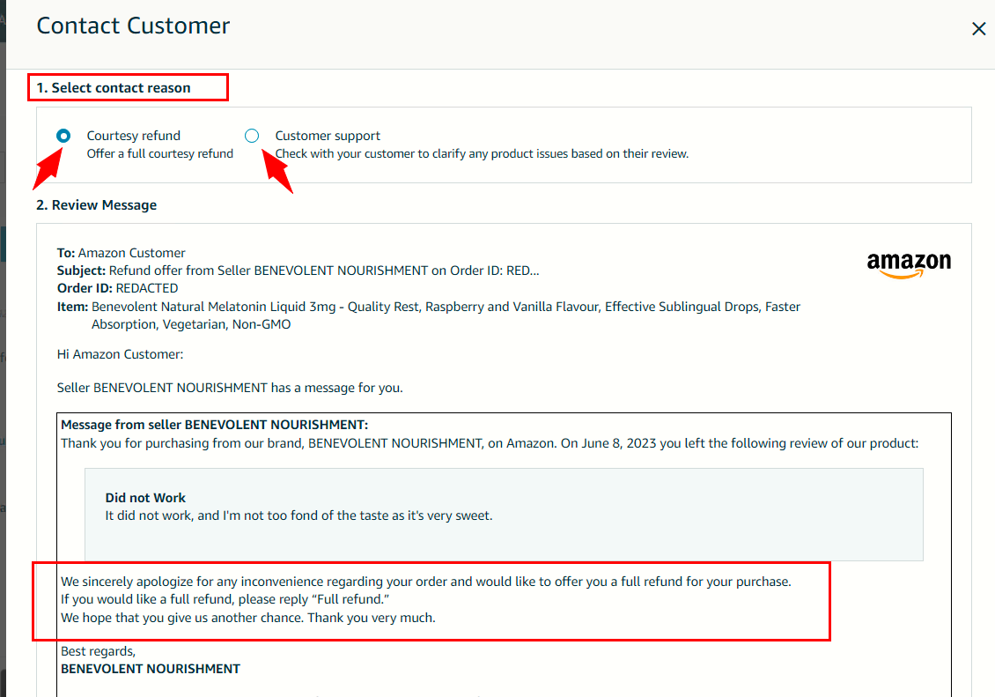Click 'We hope that you give us another chance'
The height and width of the screenshot is (697, 995).
click(248, 618)
